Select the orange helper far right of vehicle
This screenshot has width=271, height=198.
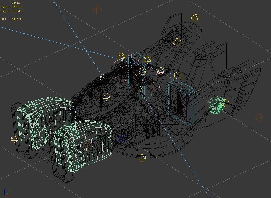259,117
